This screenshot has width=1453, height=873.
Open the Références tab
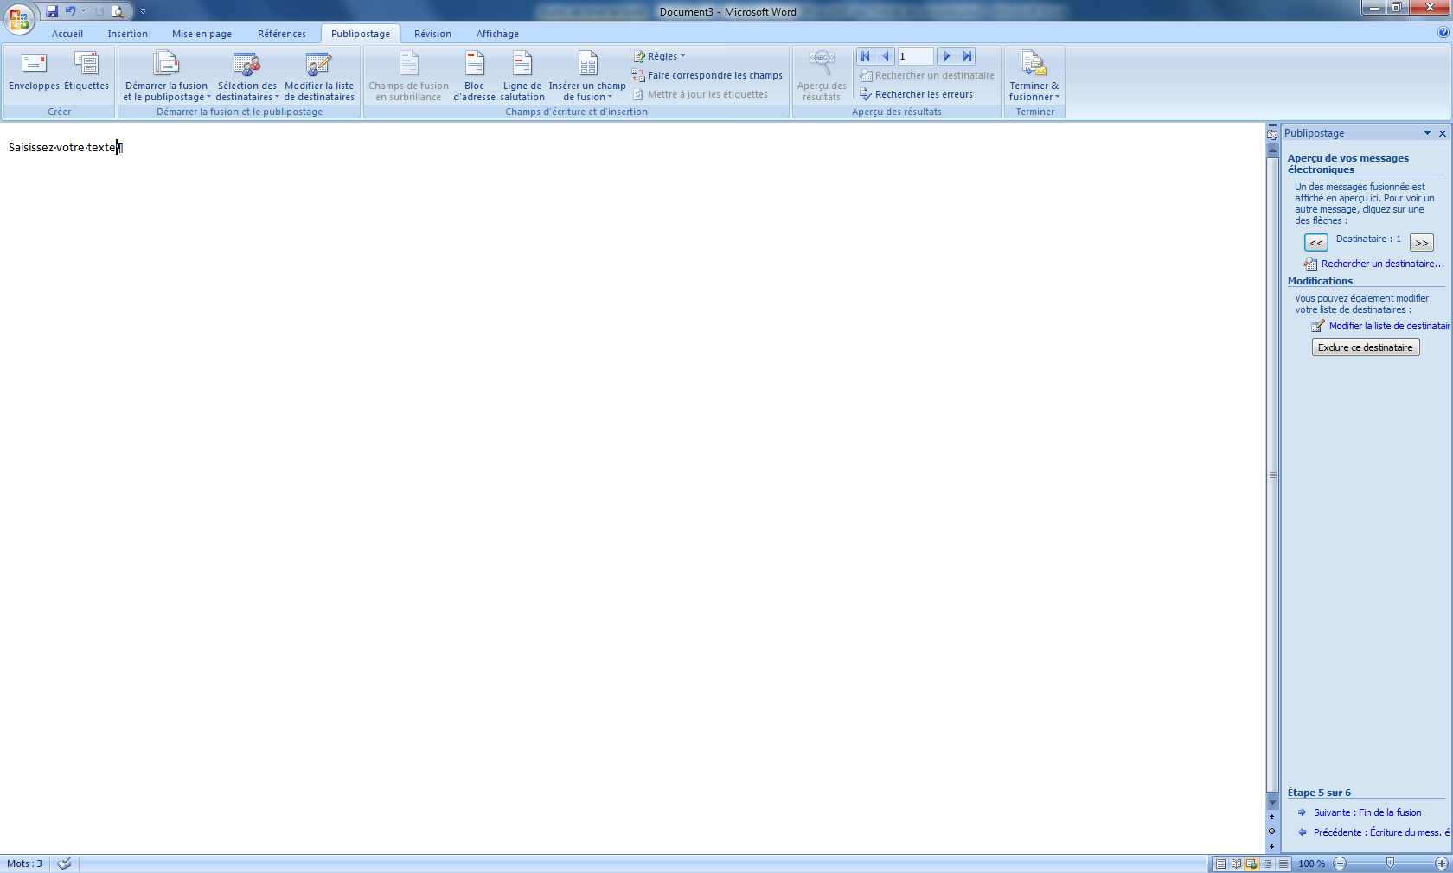(x=282, y=34)
